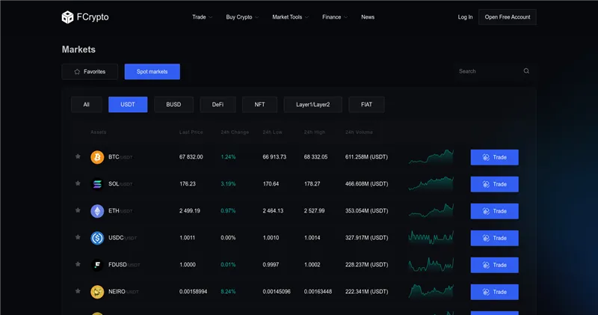Sort by the 24h Volume column header
598x315 pixels.
coord(359,132)
